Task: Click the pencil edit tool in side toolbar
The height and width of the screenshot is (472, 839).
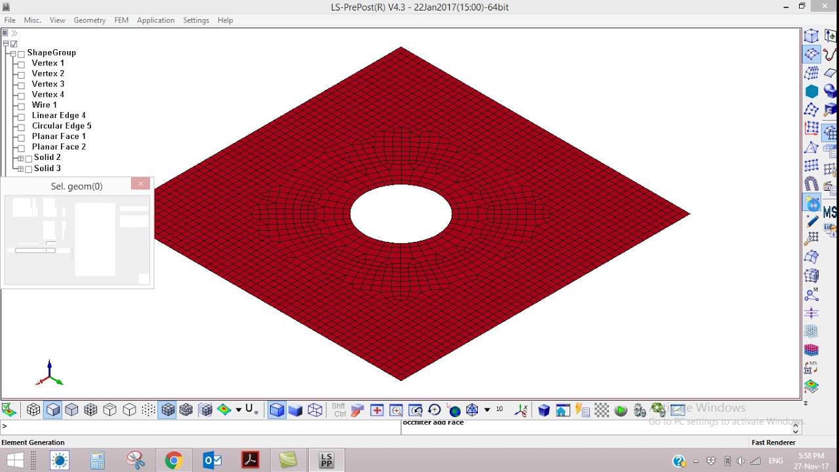Action: point(812,221)
